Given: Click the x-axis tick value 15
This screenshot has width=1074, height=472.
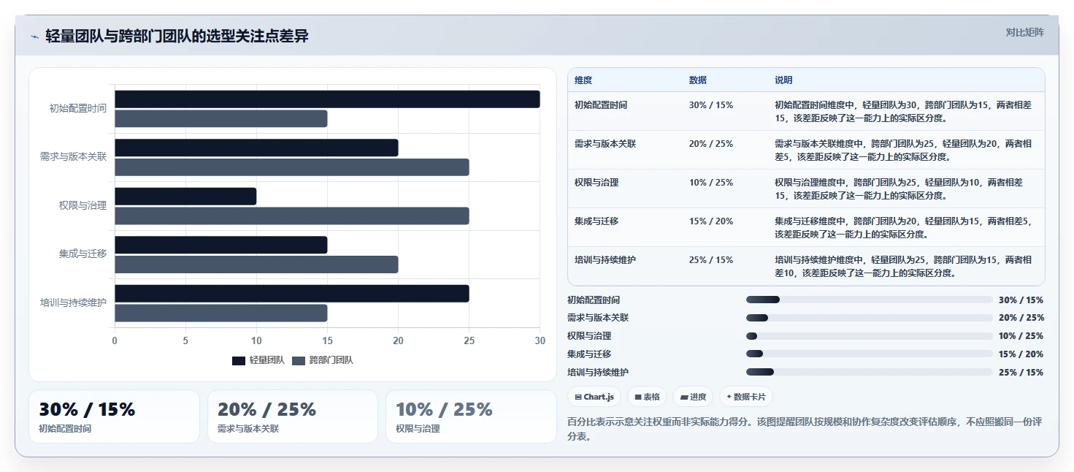Looking at the screenshot, I should click(327, 340).
